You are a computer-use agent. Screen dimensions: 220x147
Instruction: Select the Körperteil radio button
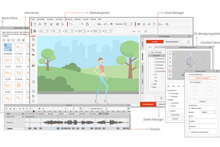coord(170,96)
